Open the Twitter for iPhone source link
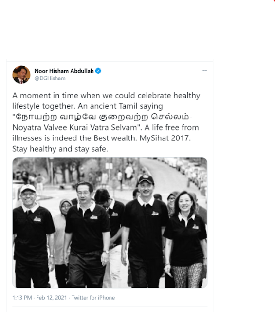This screenshot has height=312, width=275. [93, 298]
